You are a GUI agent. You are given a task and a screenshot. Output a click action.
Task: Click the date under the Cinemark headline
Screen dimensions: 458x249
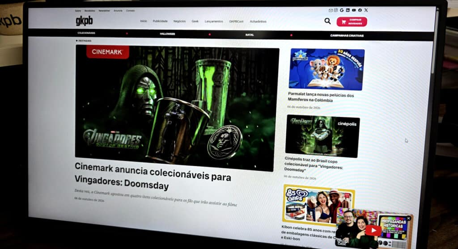[89, 200]
